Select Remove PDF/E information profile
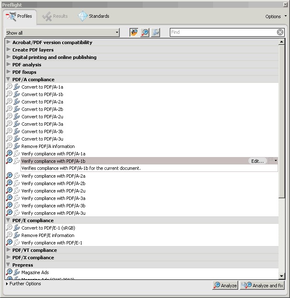The image size is (290, 298). (x=48, y=235)
